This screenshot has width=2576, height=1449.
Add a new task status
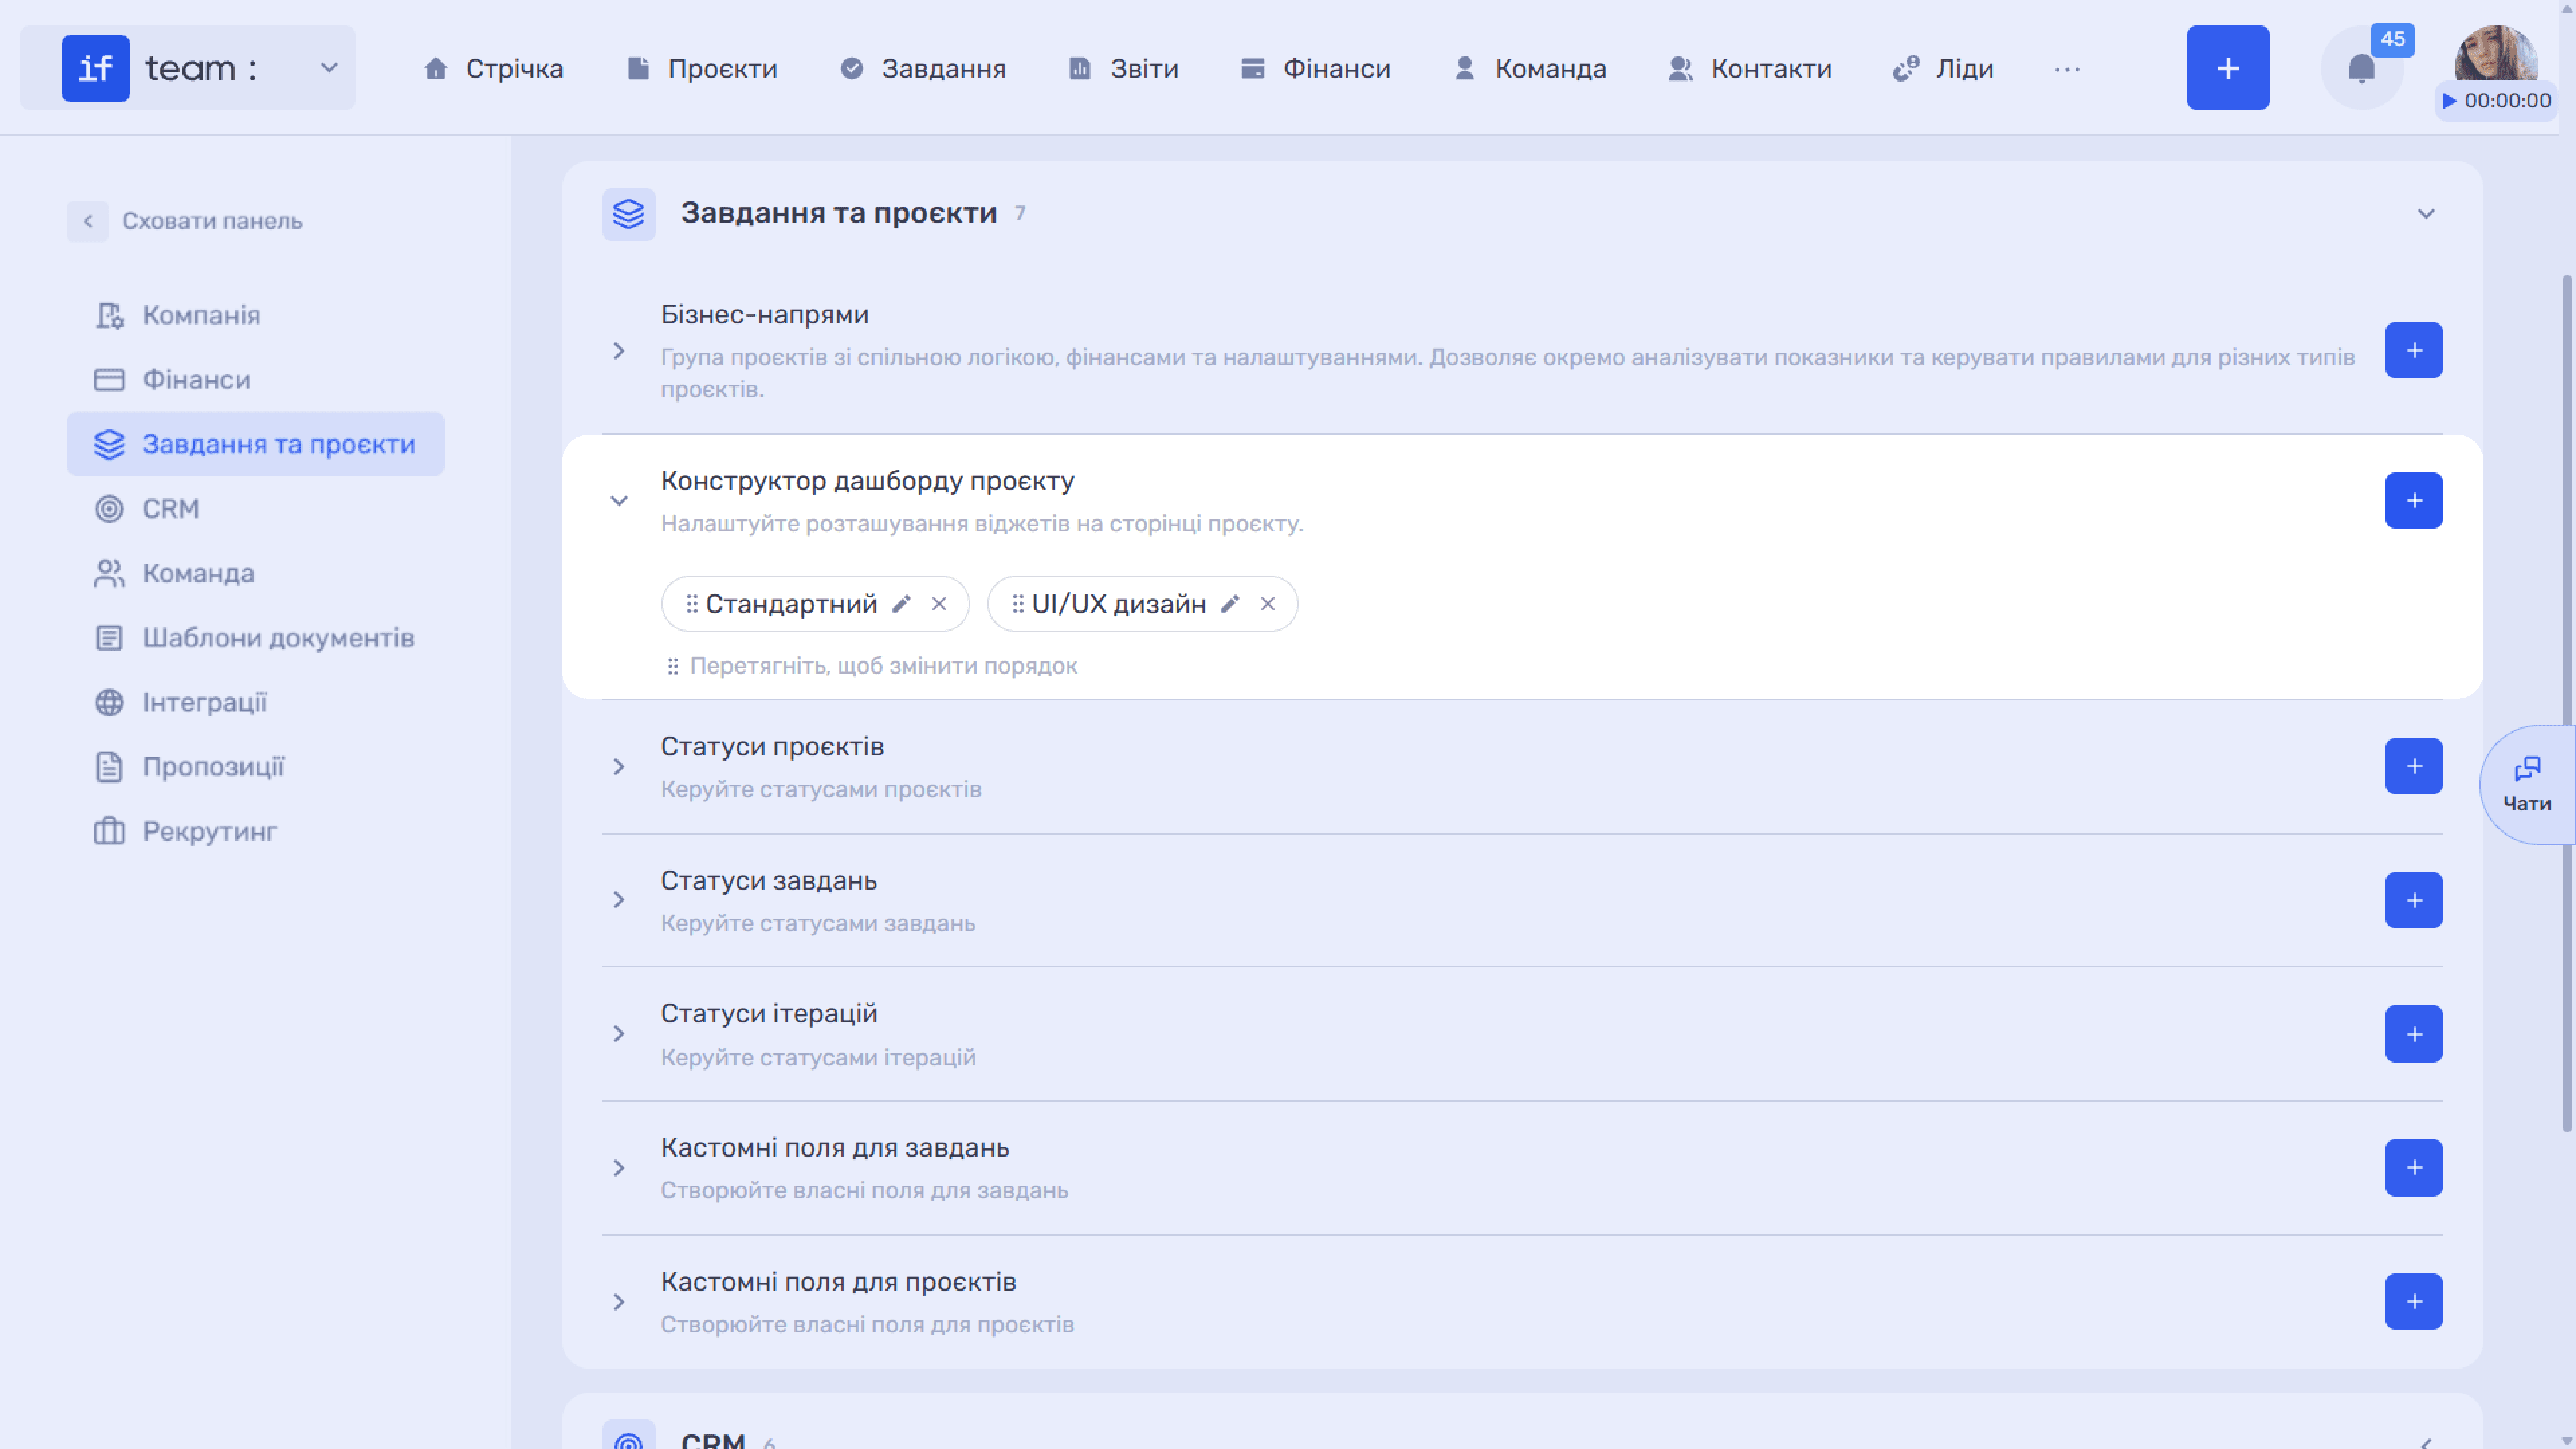point(2413,901)
